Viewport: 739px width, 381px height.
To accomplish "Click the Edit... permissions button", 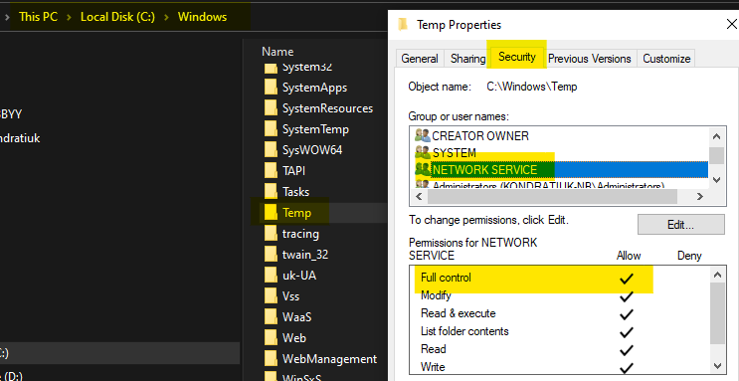I will pyautogui.click(x=681, y=225).
